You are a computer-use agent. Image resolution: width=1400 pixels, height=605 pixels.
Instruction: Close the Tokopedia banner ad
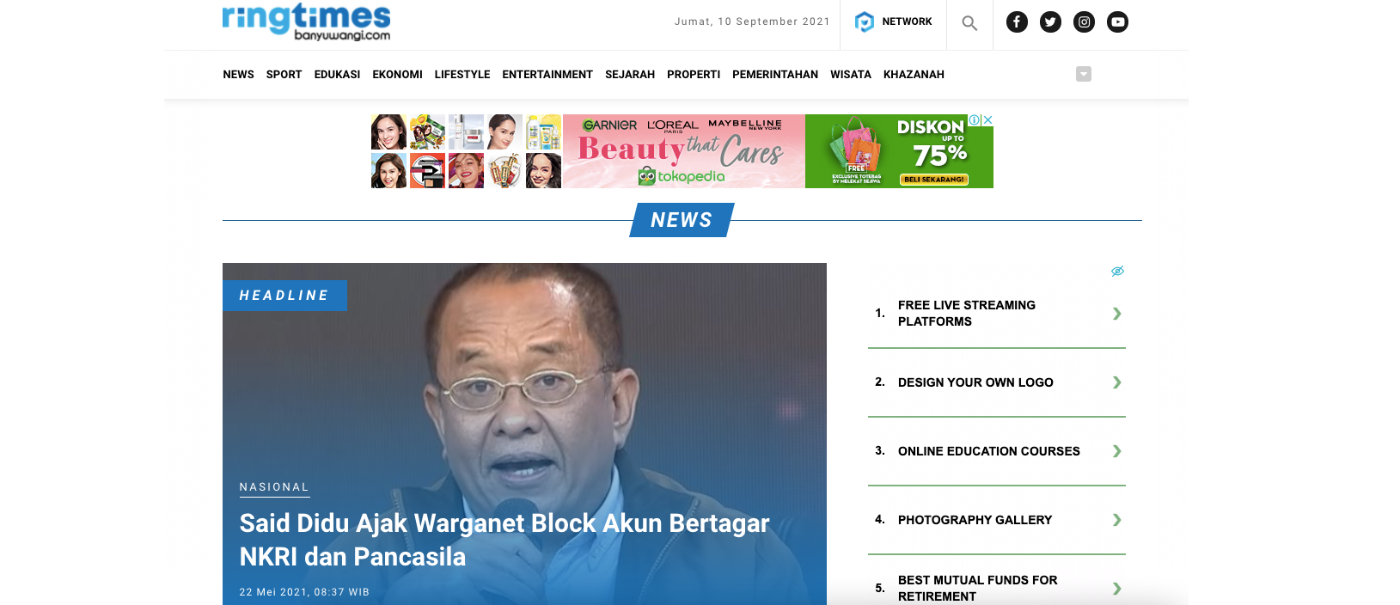(987, 120)
